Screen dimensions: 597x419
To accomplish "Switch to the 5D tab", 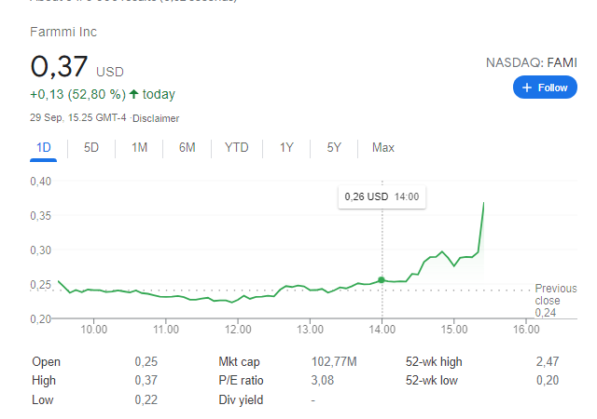I will [x=91, y=147].
